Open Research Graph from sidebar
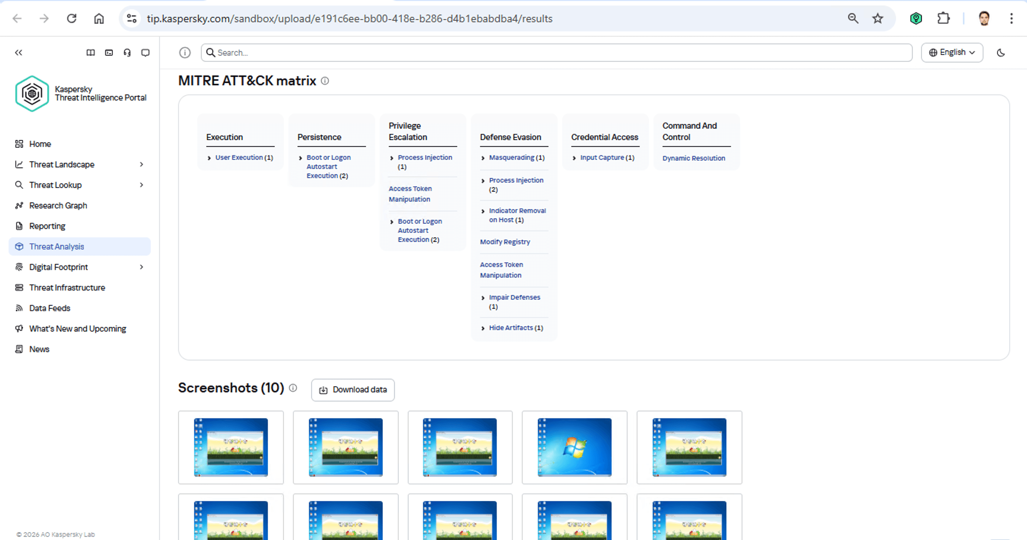 point(58,206)
